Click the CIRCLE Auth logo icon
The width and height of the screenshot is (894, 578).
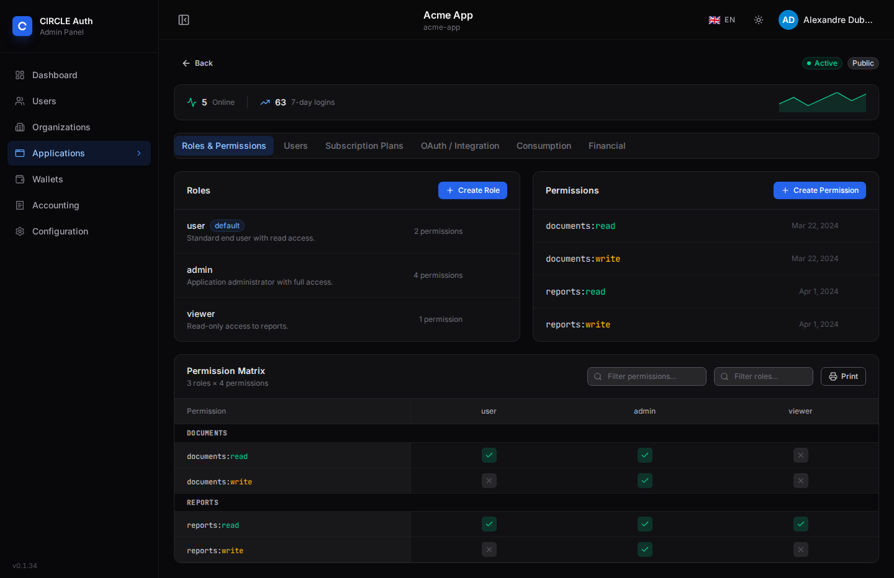coord(22,26)
